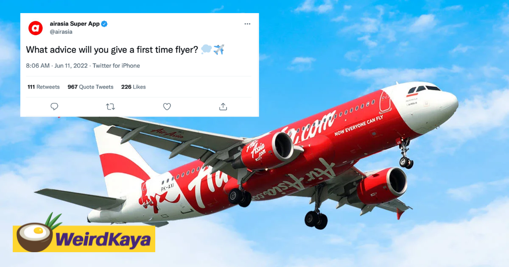Open the airasia Super App profile name
The image size is (509, 267).
pos(75,24)
